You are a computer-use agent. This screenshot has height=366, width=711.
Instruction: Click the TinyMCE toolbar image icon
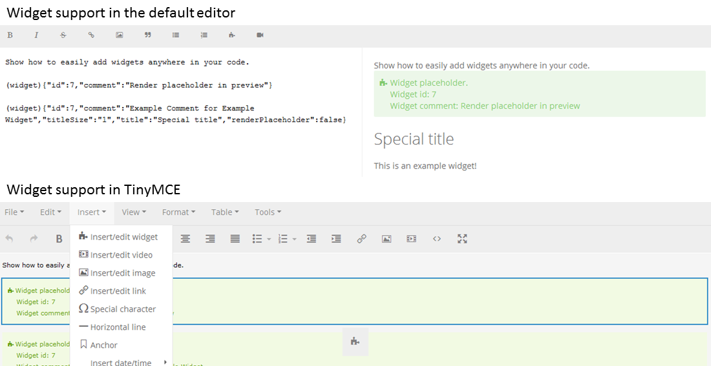(387, 239)
